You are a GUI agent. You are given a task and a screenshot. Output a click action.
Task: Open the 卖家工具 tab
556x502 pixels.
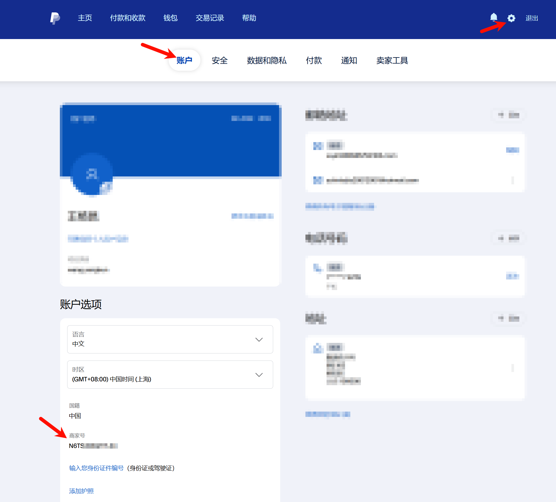[392, 60]
